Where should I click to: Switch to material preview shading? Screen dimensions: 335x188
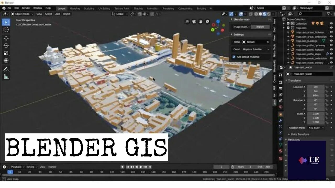tap(265, 14)
